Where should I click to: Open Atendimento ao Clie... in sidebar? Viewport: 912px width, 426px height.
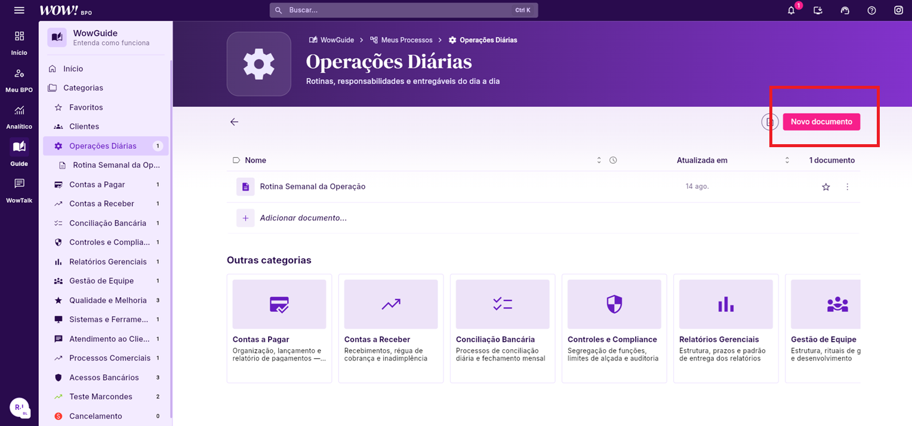[105, 339]
